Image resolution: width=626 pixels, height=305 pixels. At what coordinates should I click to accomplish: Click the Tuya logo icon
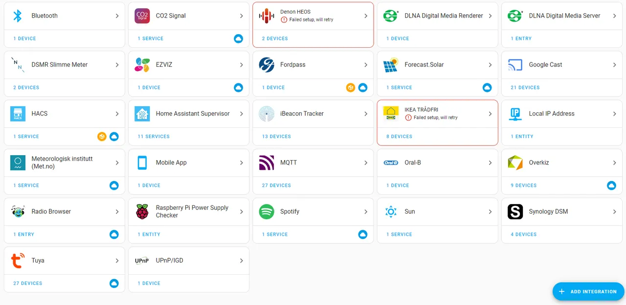pyautogui.click(x=18, y=261)
